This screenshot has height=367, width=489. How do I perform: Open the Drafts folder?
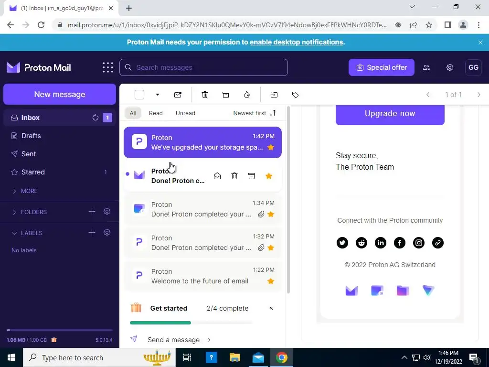59,136
